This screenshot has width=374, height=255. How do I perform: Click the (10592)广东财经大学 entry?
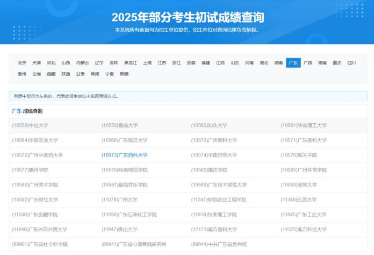35,199
